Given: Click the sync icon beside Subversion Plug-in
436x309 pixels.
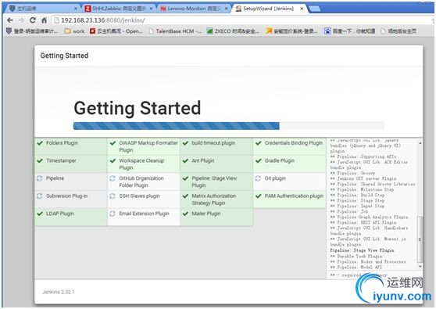Looking at the screenshot, I should click(40, 196).
